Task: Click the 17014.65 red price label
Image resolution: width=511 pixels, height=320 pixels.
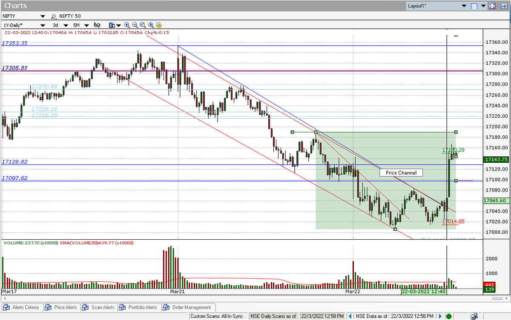Action: point(453,221)
